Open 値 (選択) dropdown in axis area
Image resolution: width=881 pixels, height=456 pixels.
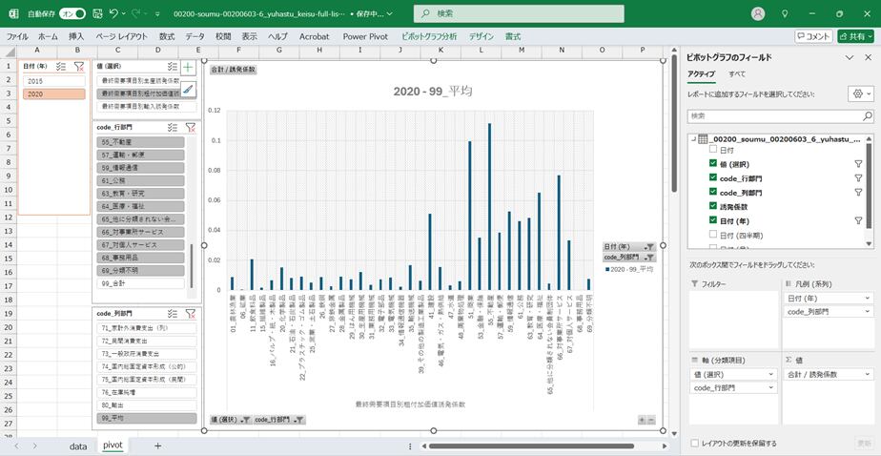click(770, 375)
